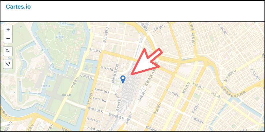Open the Cartes.io home link
Image resolution: width=265 pixels, height=132 pixels.
18,7
